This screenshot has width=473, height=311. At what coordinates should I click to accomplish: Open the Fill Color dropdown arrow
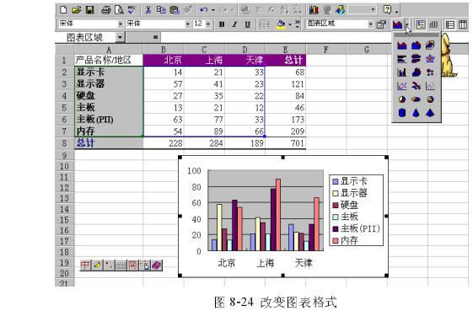[290, 24]
